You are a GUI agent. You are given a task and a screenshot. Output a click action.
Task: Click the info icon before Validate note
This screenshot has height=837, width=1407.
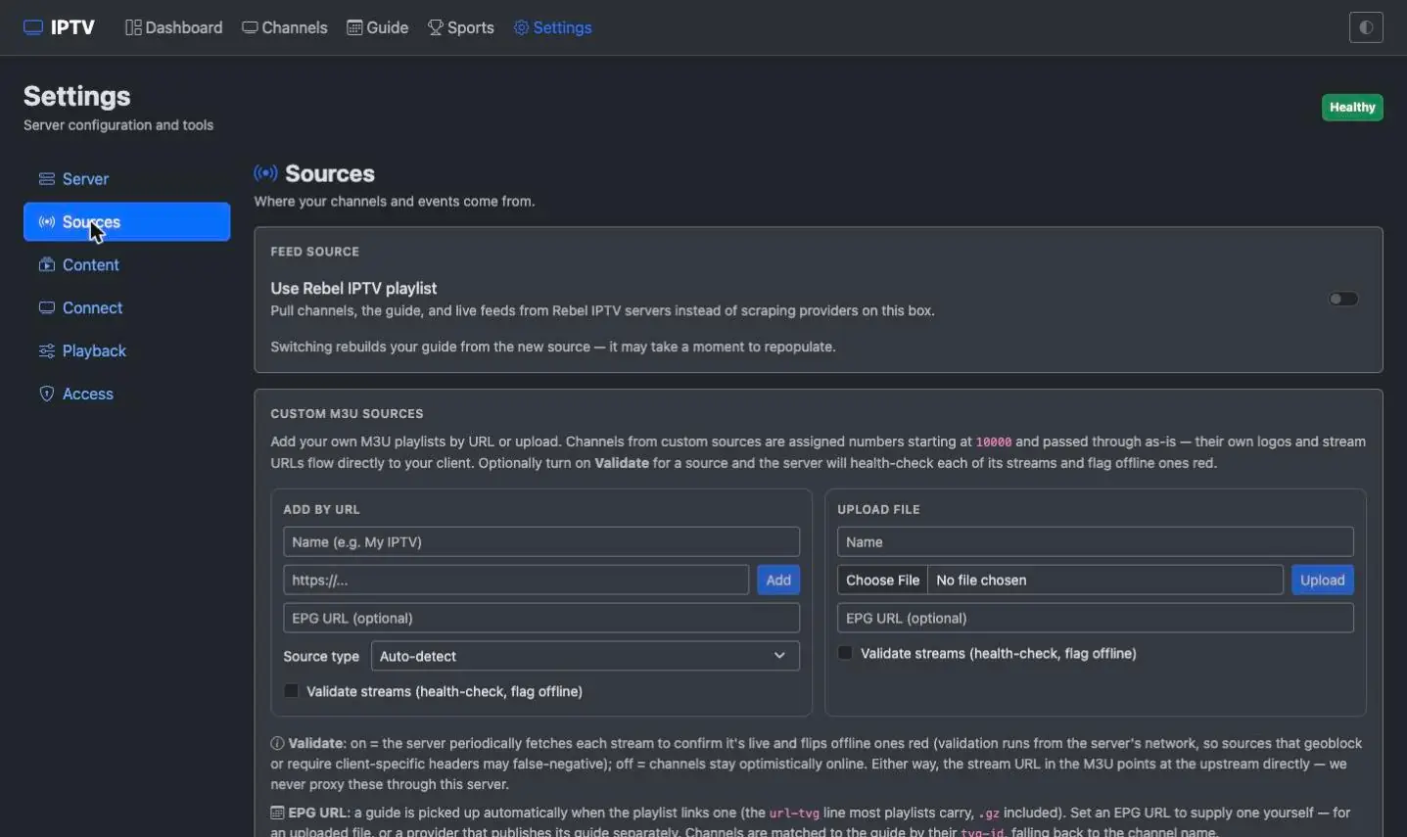coord(277,743)
